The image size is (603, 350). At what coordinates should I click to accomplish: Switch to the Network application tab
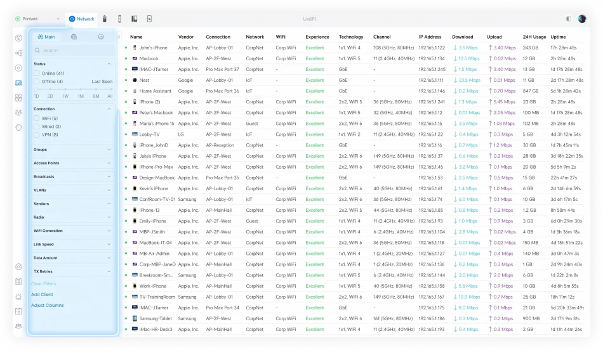click(x=81, y=19)
